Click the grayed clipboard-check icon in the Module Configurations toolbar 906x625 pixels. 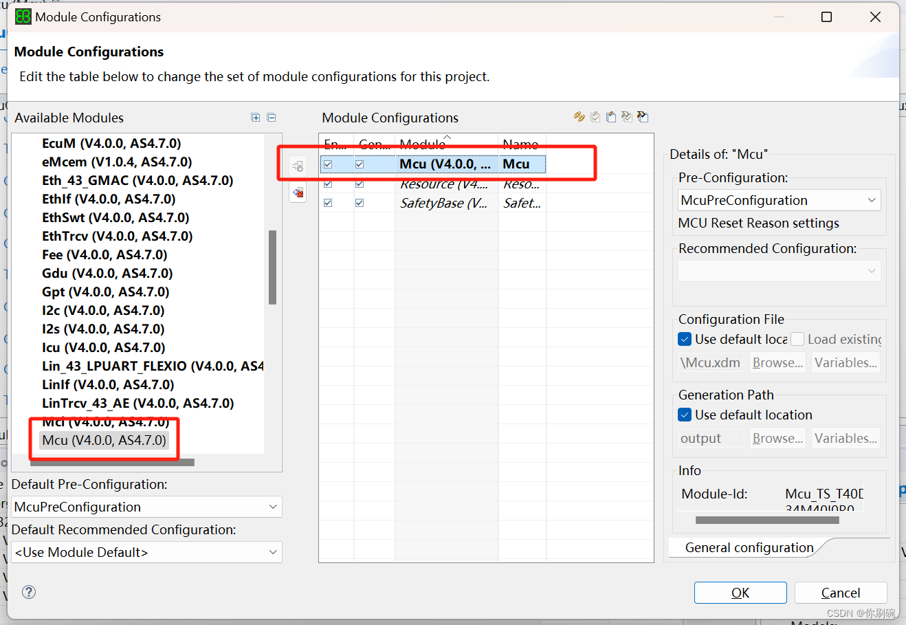tap(595, 117)
